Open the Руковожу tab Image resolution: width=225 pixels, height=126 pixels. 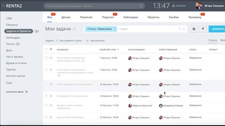coord(195,17)
